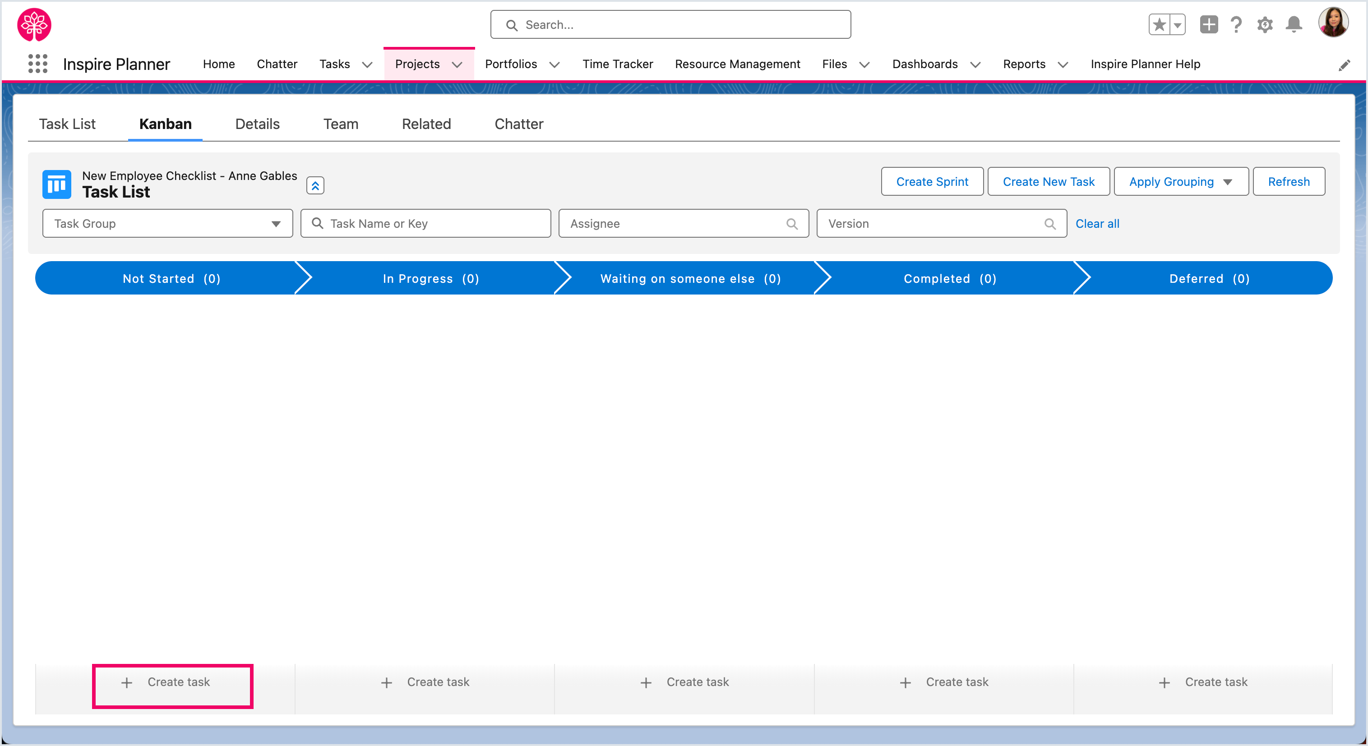Click the global search magnifier icon
1368x746 pixels.
point(512,25)
